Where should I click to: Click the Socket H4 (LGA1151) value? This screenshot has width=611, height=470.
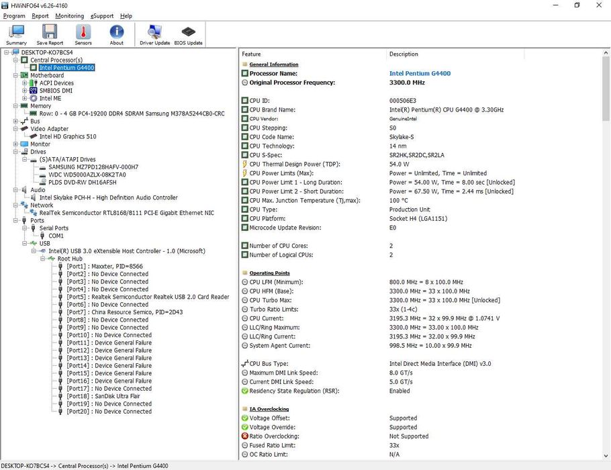coord(418,219)
